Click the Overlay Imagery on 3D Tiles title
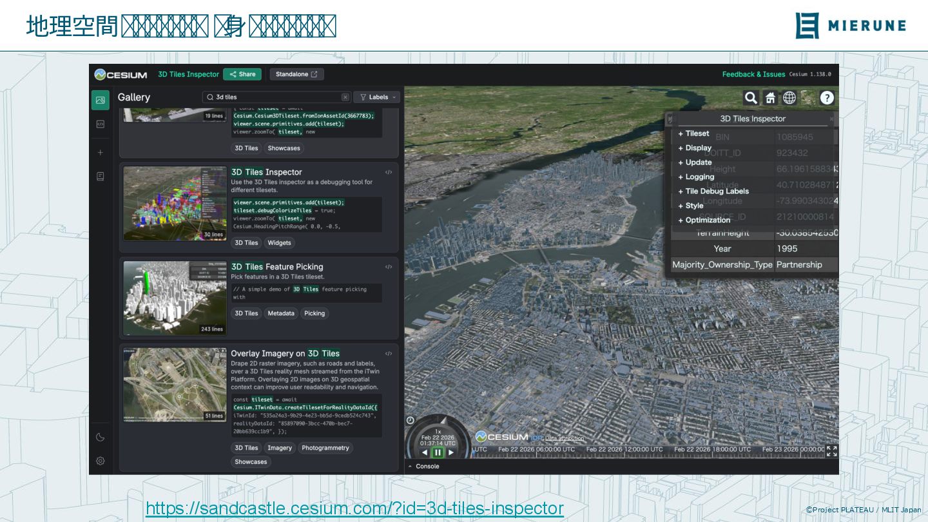The height and width of the screenshot is (522, 928). point(285,353)
